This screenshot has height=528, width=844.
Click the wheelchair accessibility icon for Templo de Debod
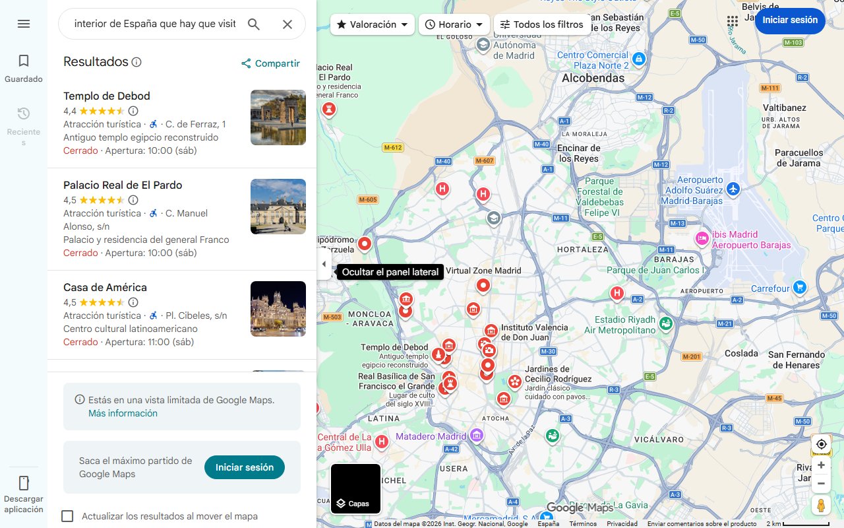pyautogui.click(x=154, y=124)
